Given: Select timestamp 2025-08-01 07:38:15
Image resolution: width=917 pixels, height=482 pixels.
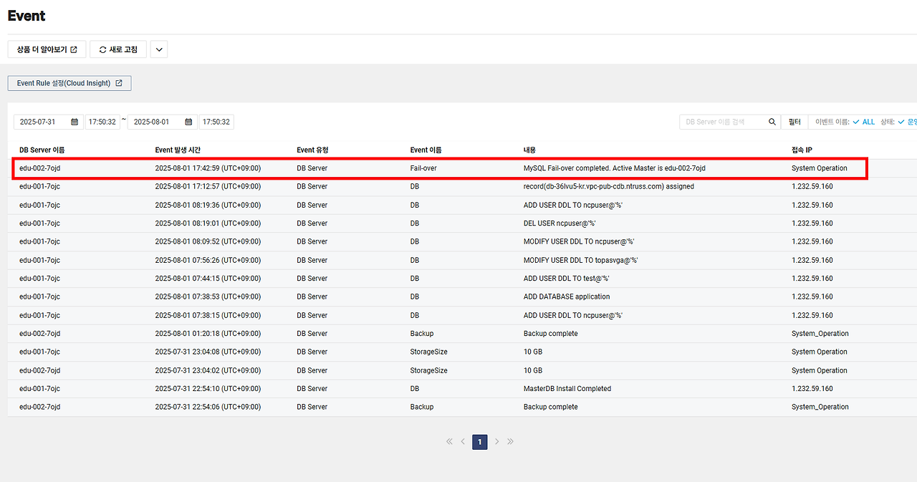Looking at the screenshot, I should tap(208, 315).
